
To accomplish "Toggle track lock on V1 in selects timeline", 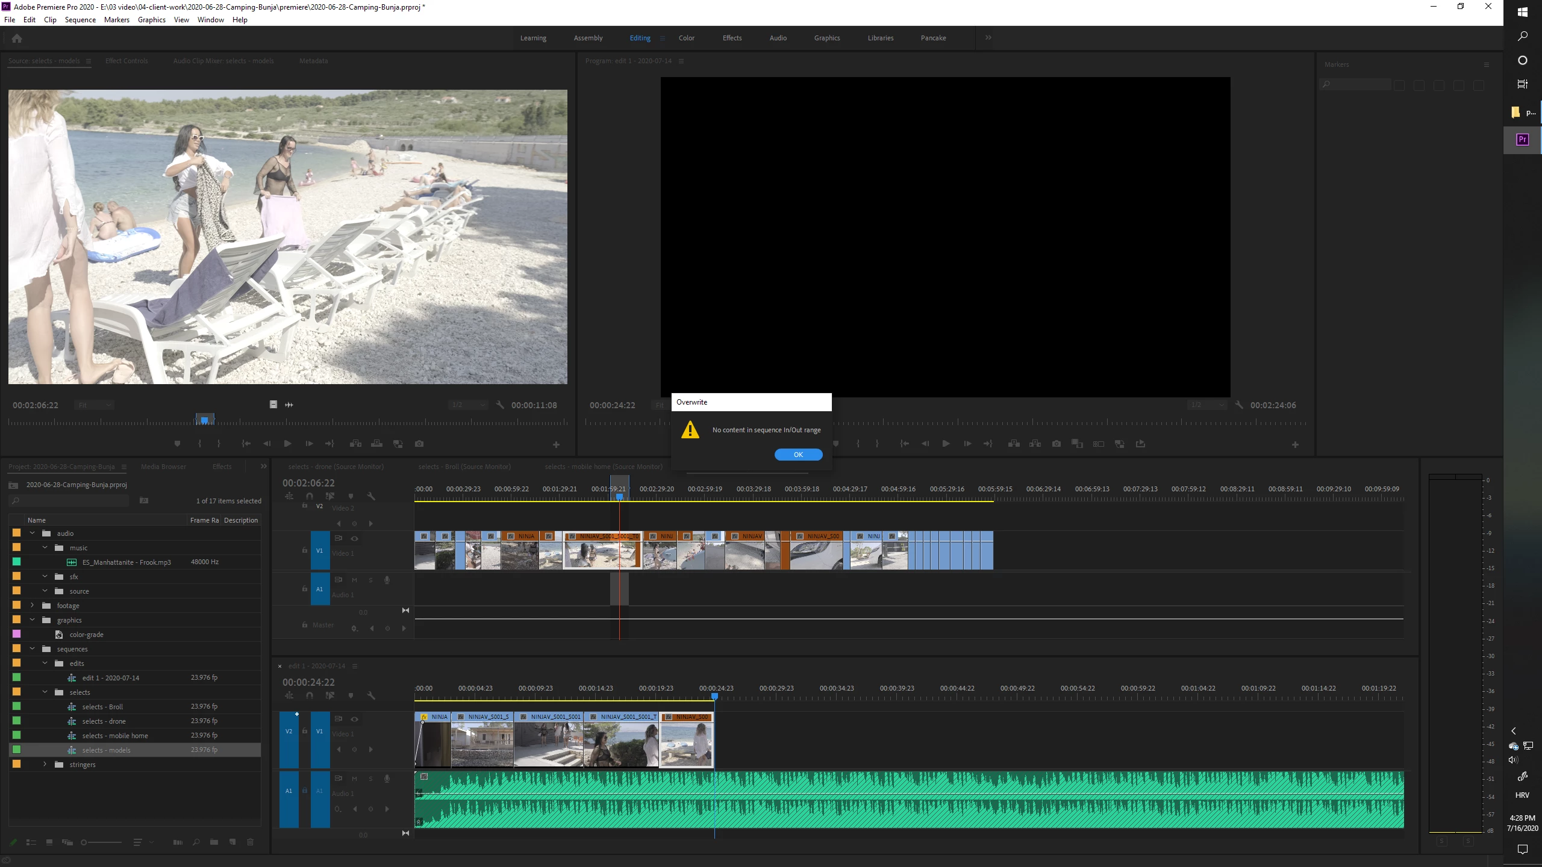I will tap(305, 550).
